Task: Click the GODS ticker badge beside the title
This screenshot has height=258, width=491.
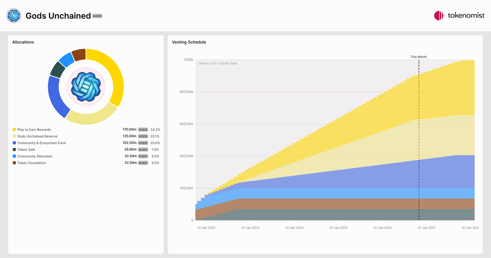Action: coord(97,16)
